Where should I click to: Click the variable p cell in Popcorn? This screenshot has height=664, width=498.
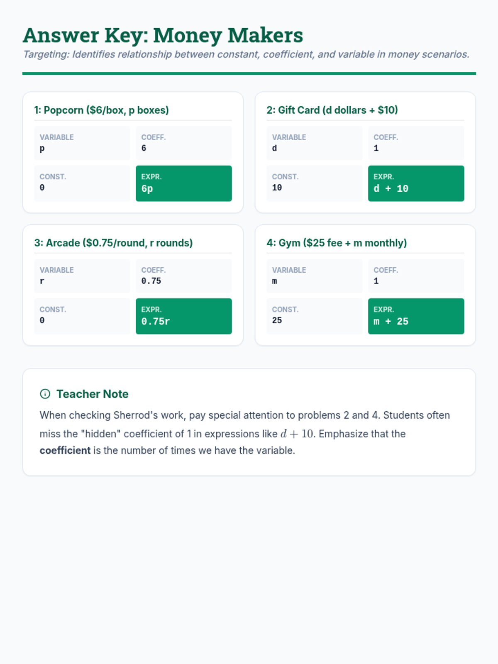pos(82,143)
